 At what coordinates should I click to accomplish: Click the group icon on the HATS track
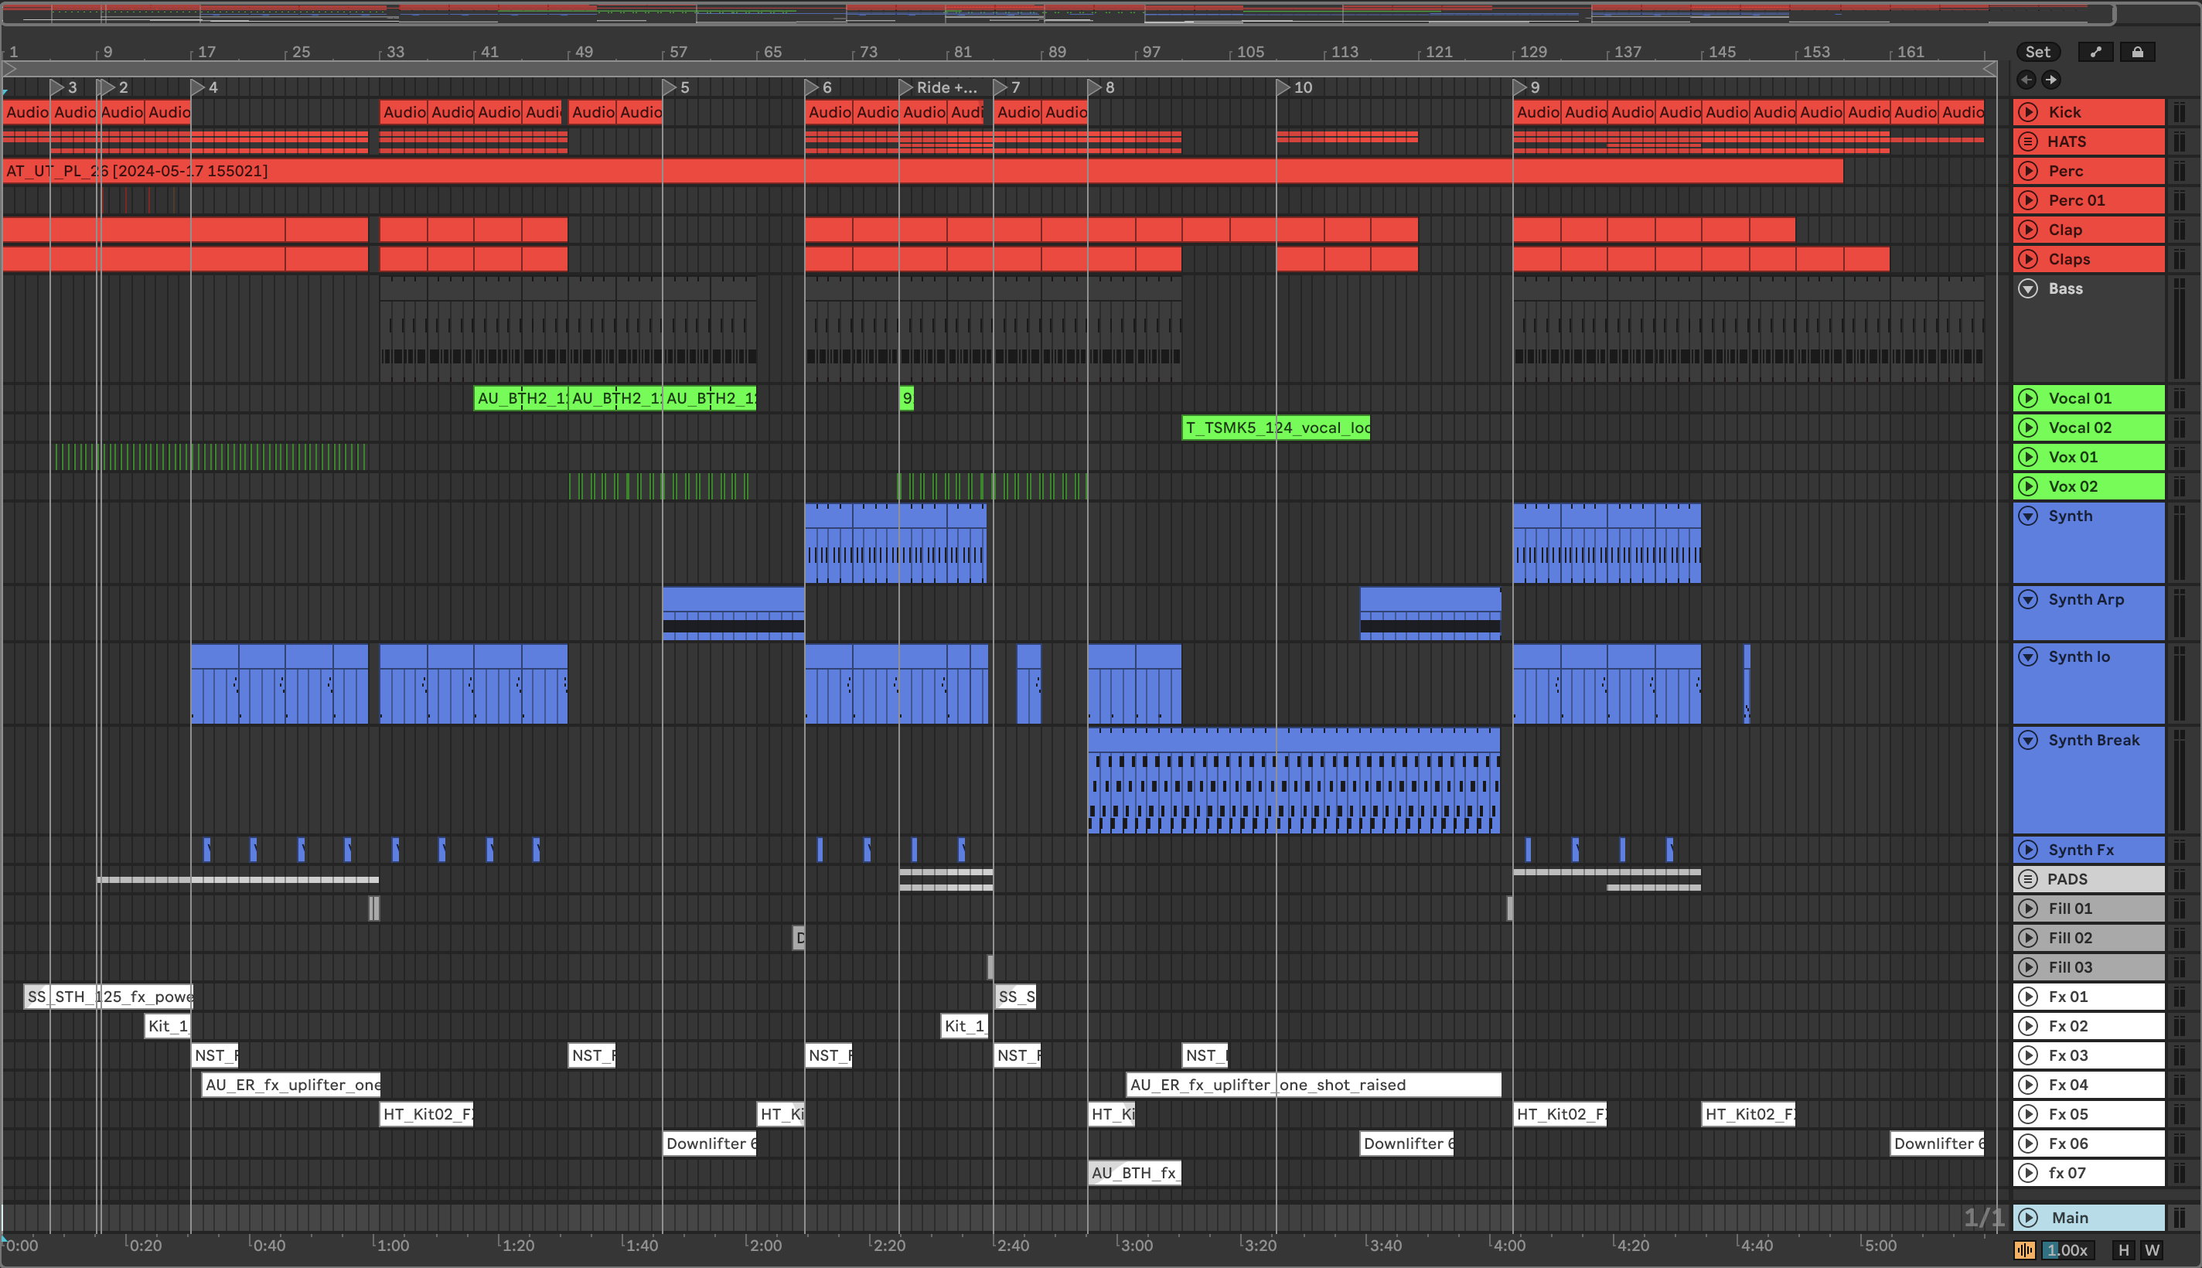click(x=2028, y=141)
